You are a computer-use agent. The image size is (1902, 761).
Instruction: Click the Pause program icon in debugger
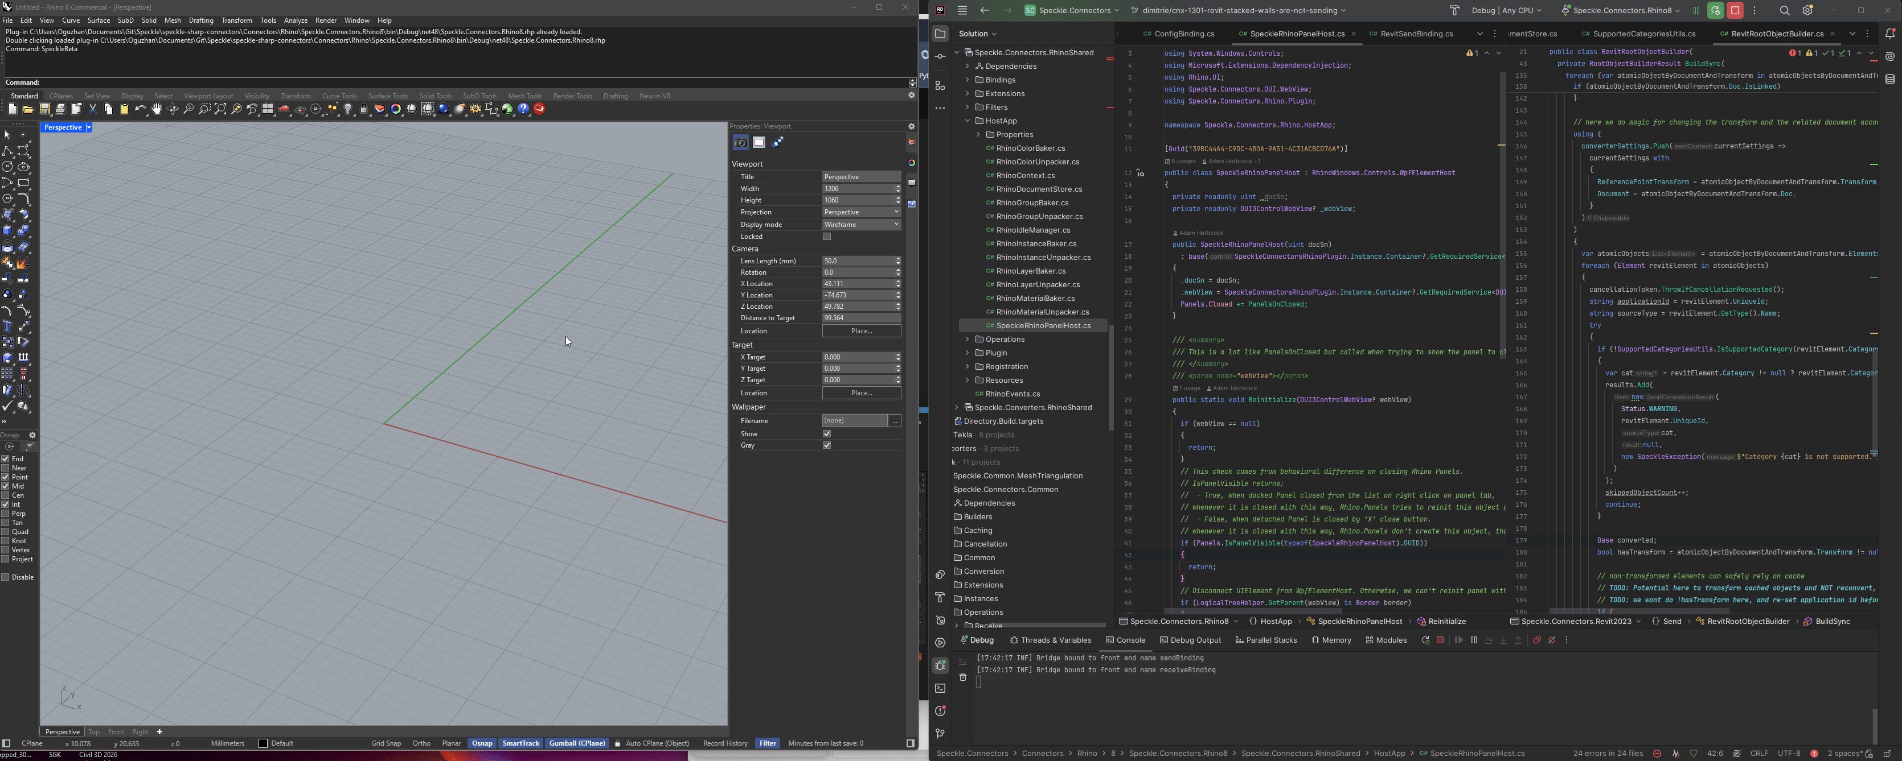coord(1473,641)
